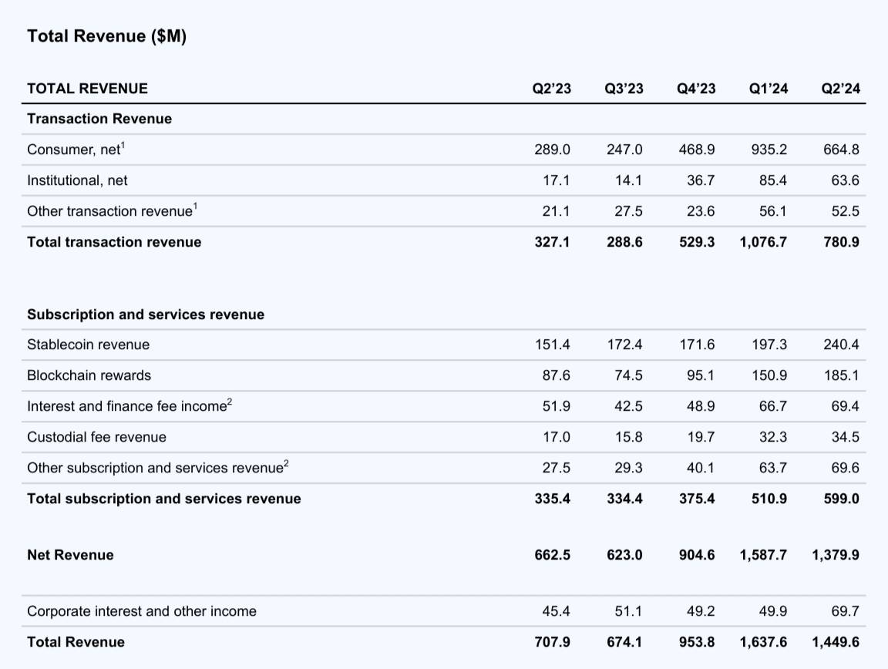The height and width of the screenshot is (669, 888).
Task: Click Total Revenue value 1,449.6
Action: tap(836, 642)
